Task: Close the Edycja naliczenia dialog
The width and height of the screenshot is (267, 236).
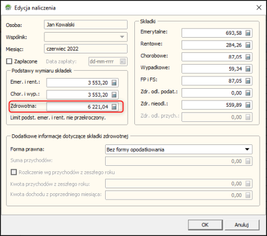Action: pos(259,8)
